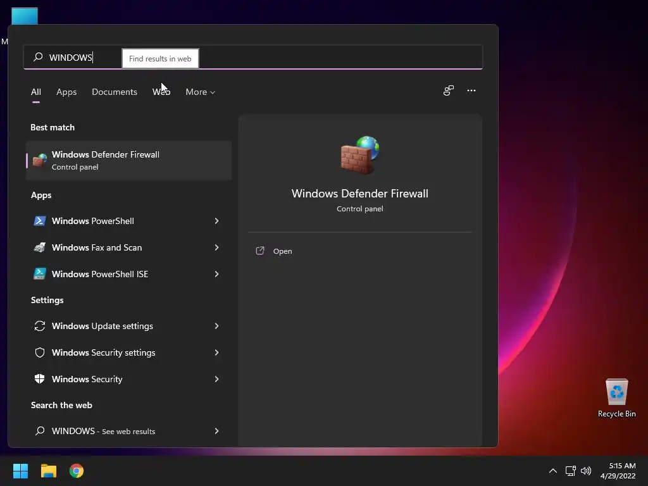Click the Windows PowerShell ISE icon
648x486 pixels.
coord(40,273)
